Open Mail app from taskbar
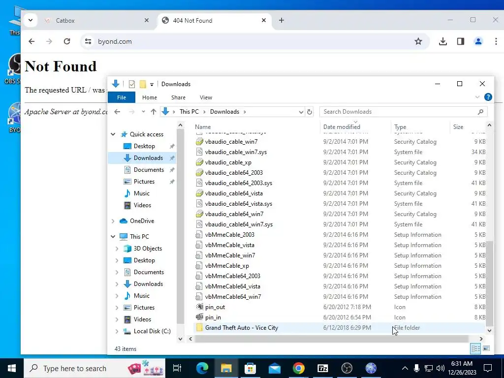Viewport: 504px width, 378px height. click(275, 368)
